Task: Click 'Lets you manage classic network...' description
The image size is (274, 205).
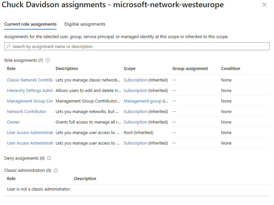Action: point(88,80)
